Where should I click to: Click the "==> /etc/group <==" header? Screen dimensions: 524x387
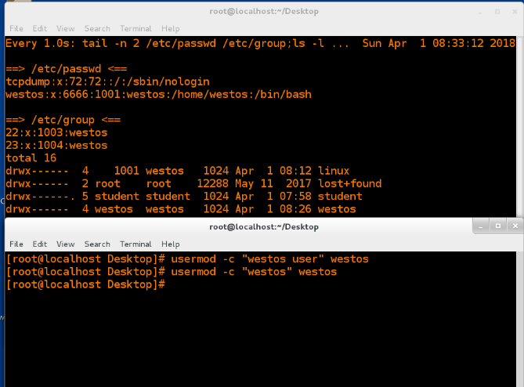point(63,120)
